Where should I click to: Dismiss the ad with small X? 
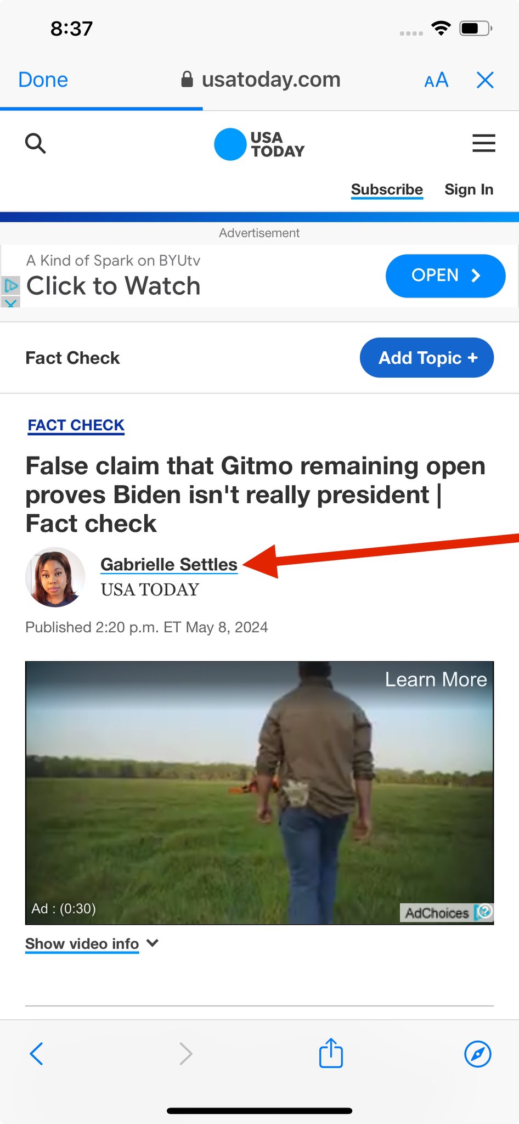pos(10,302)
